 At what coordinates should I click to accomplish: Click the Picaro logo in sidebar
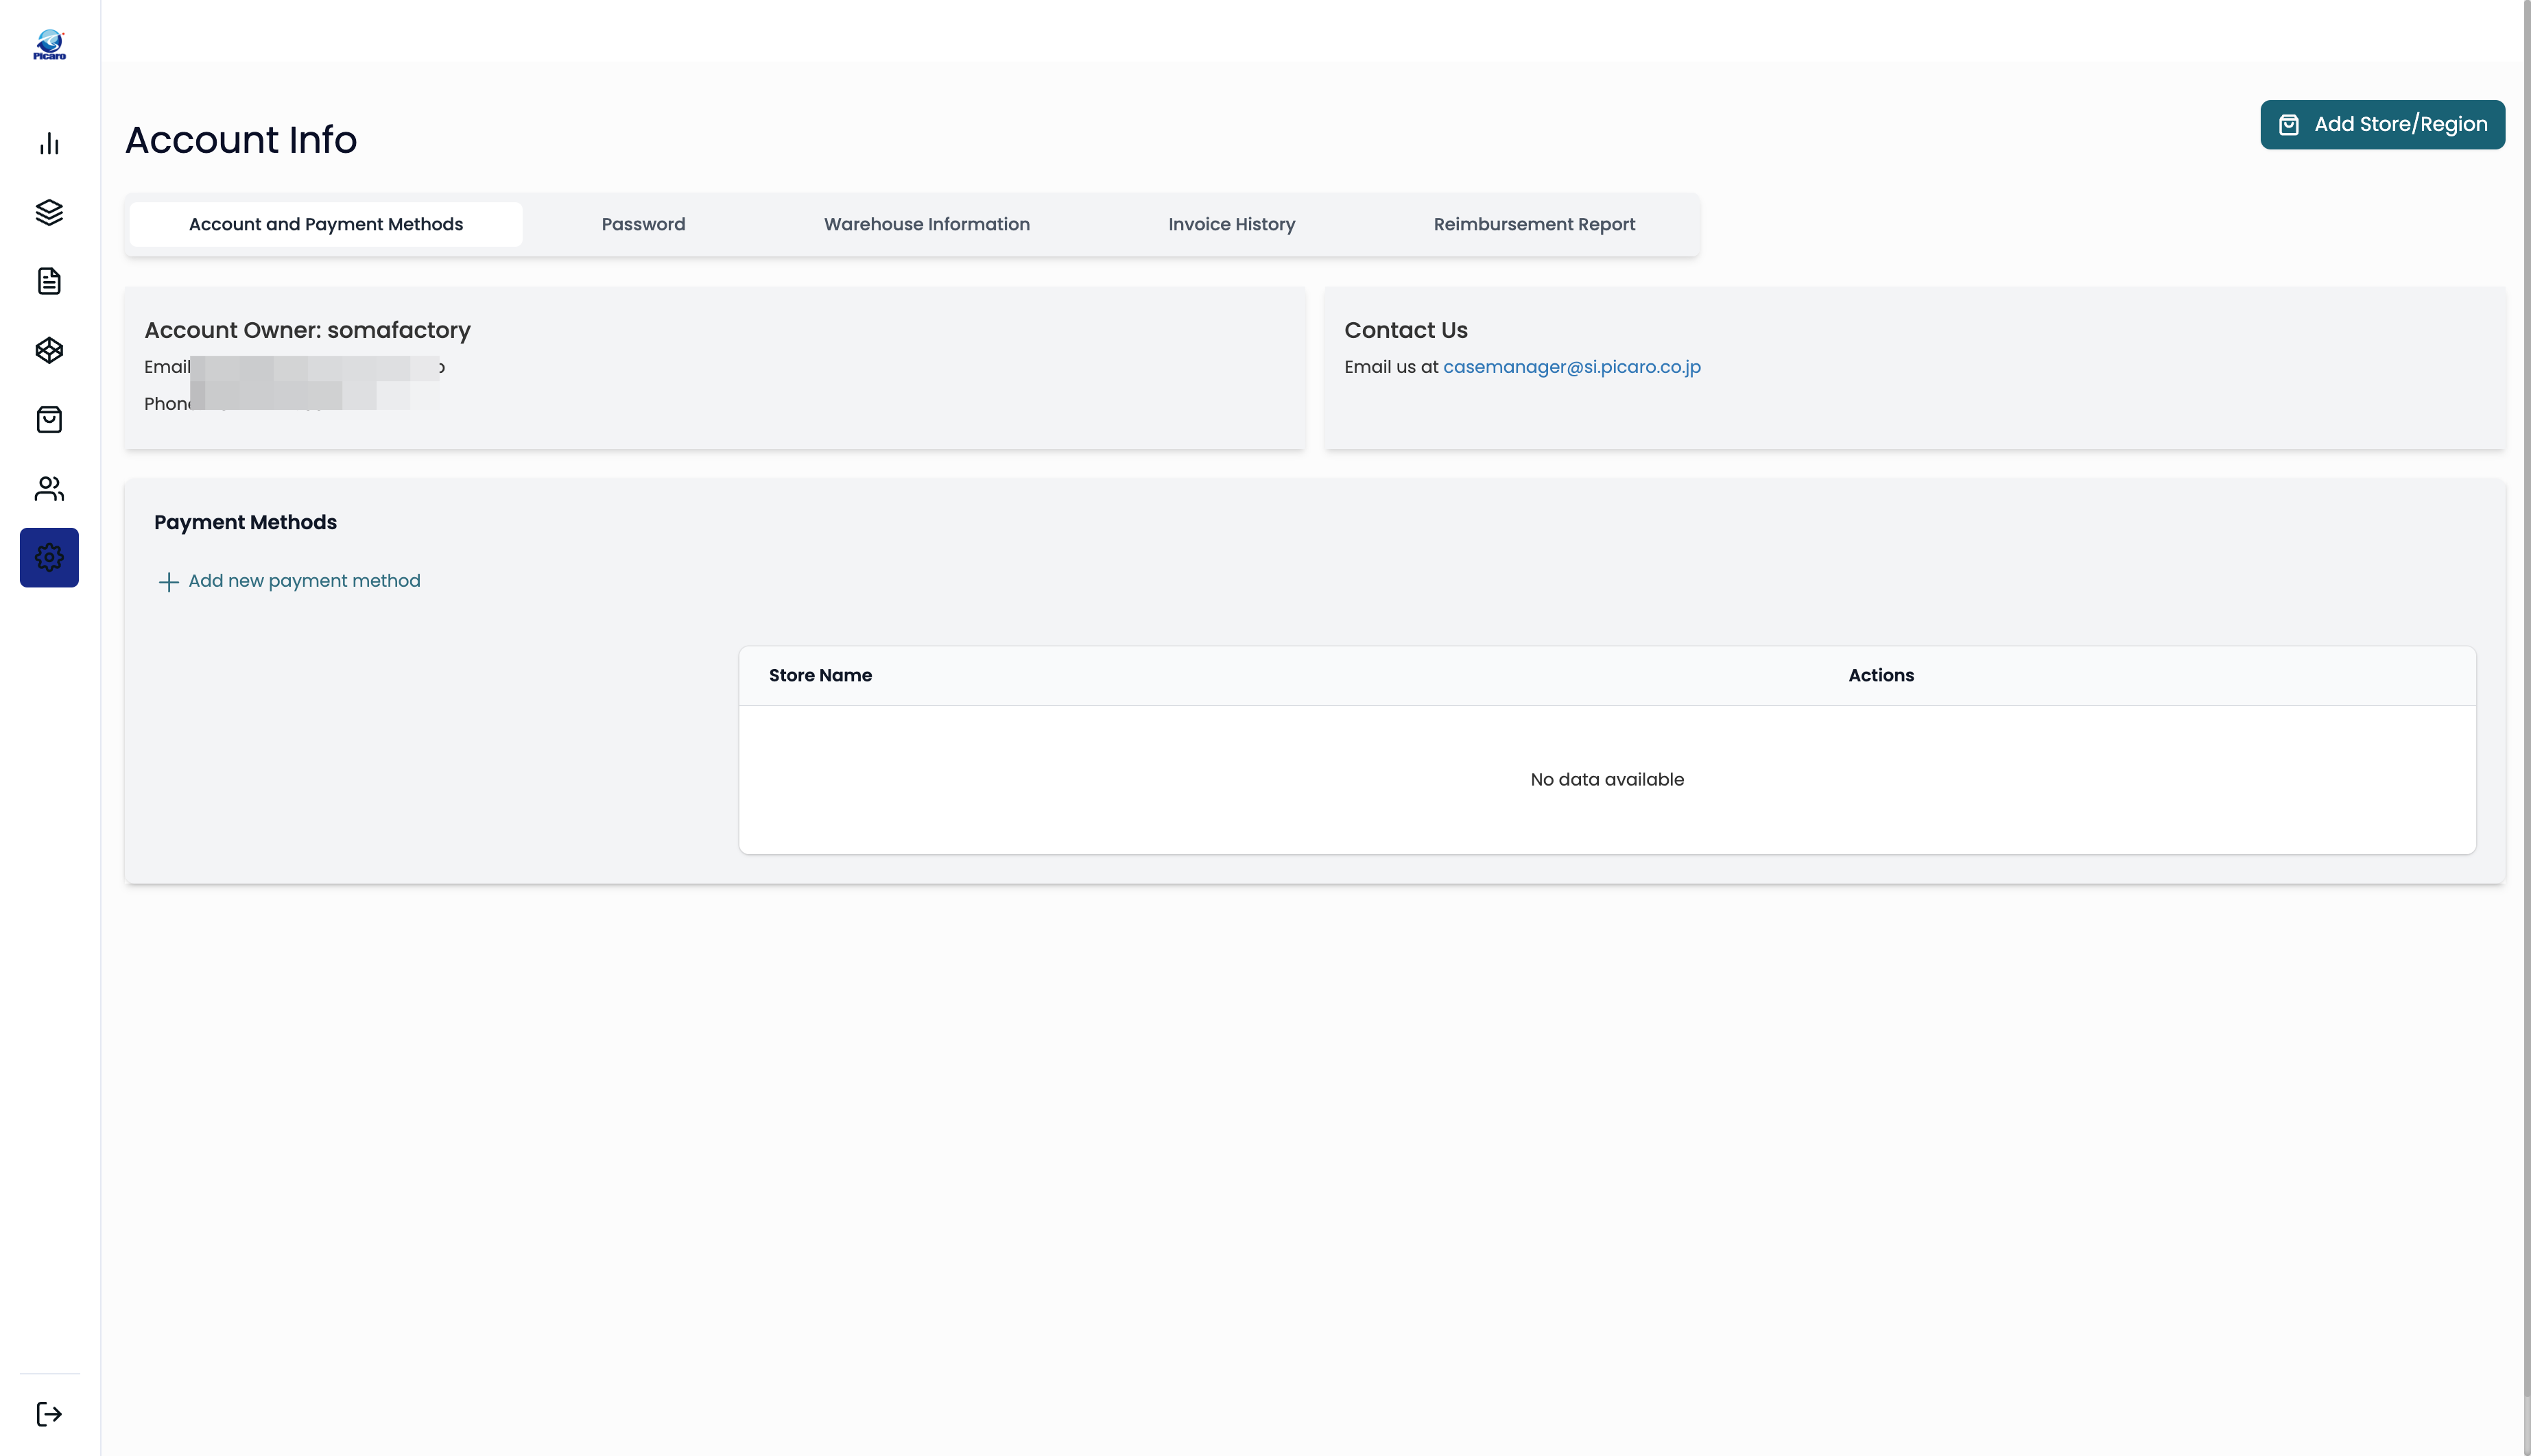[49, 45]
